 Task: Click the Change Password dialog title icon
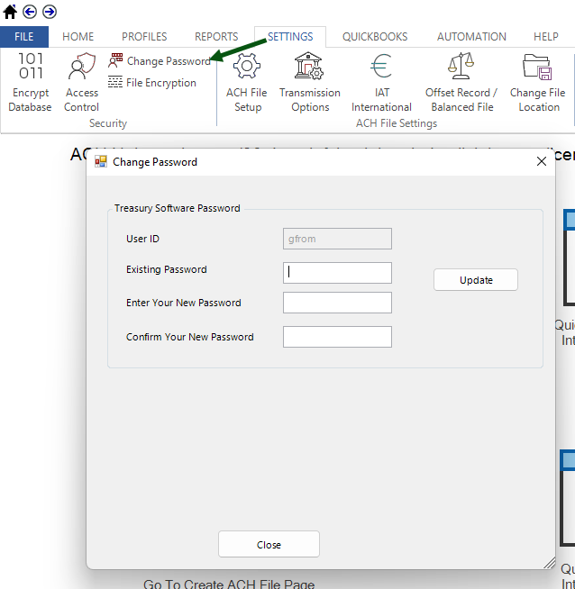[x=101, y=161]
